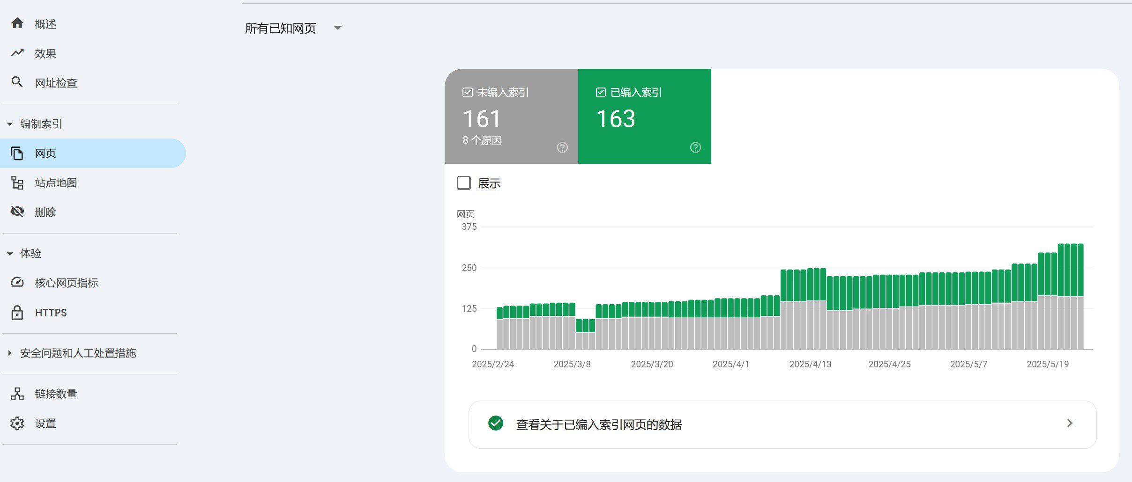Collapse the 编制索引 section
Image resolution: width=1132 pixels, height=482 pixels.
10,124
